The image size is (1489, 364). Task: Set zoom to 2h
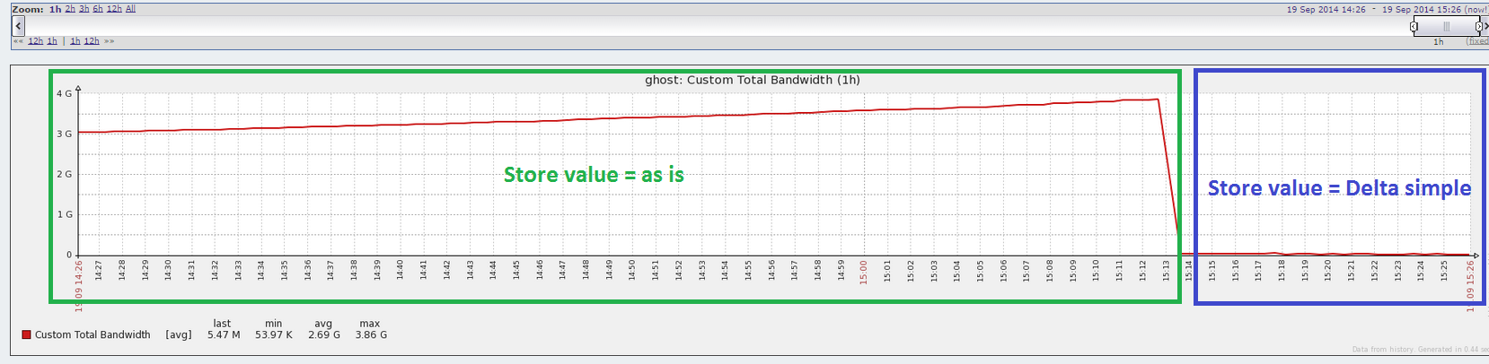tap(70, 9)
